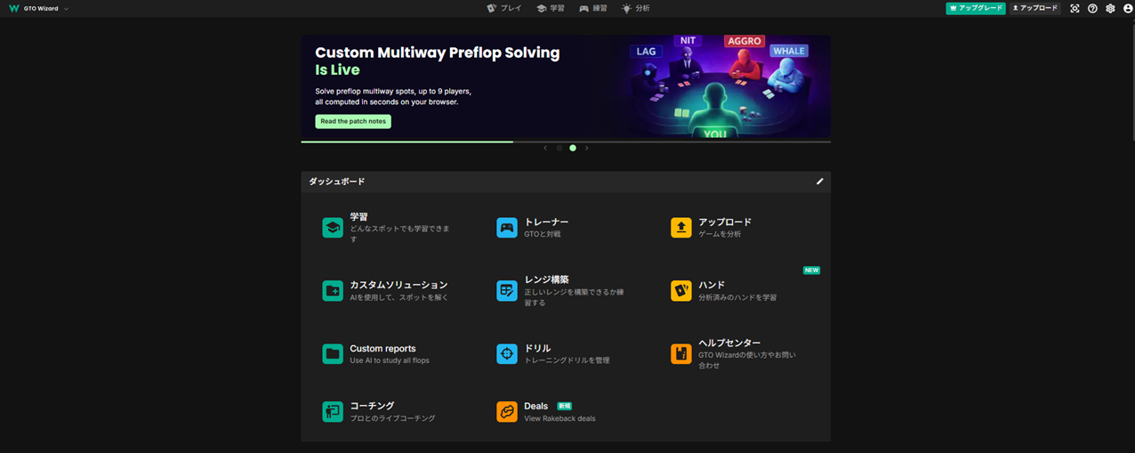Click the ハンド cards icon

681,291
